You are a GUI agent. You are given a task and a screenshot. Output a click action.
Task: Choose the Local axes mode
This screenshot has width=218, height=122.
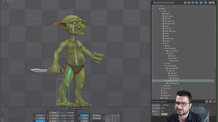(x=84, y=116)
